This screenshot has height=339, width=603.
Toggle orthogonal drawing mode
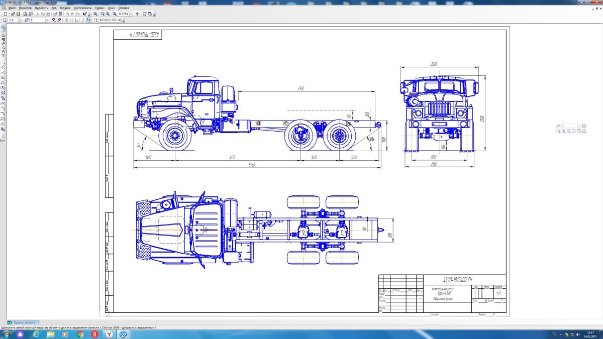[83, 20]
